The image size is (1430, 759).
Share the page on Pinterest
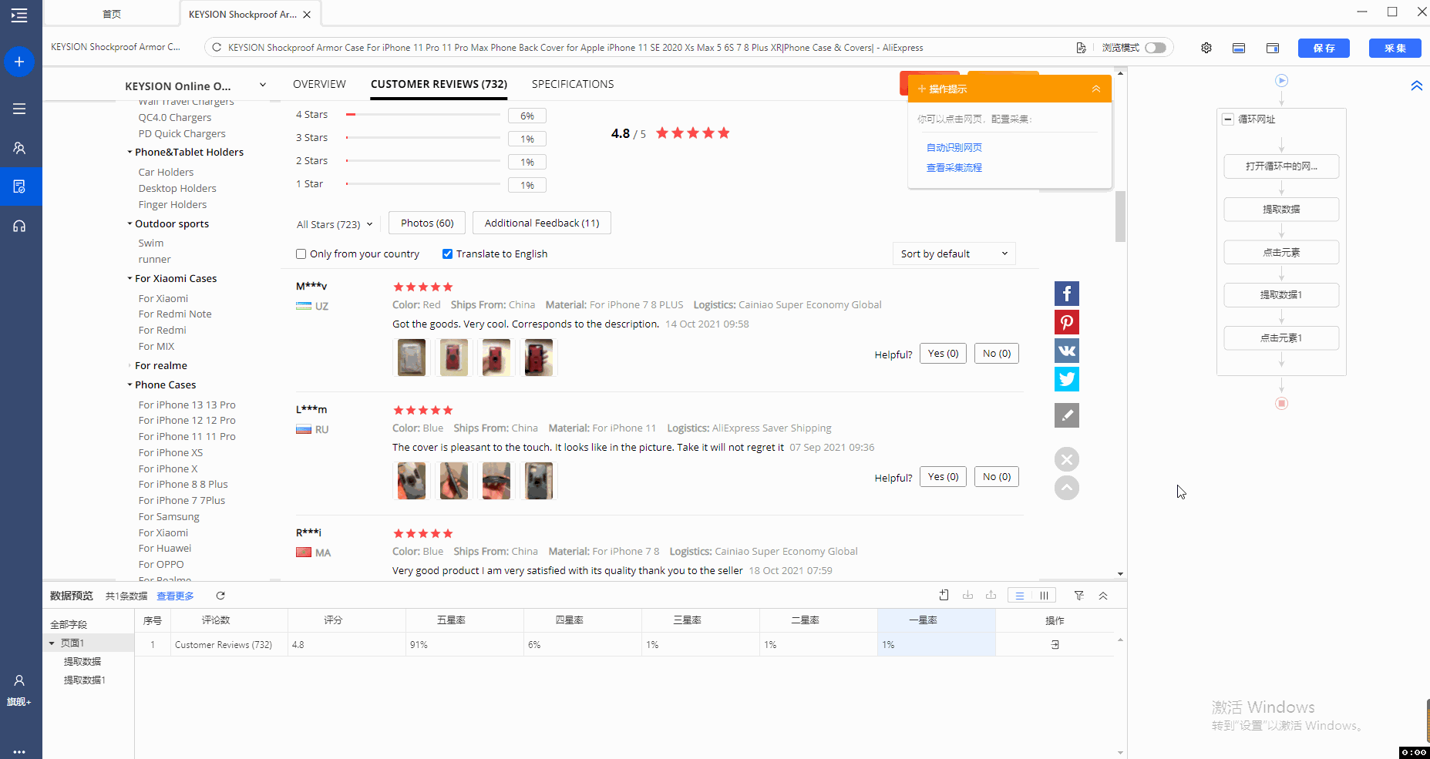(1067, 322)
